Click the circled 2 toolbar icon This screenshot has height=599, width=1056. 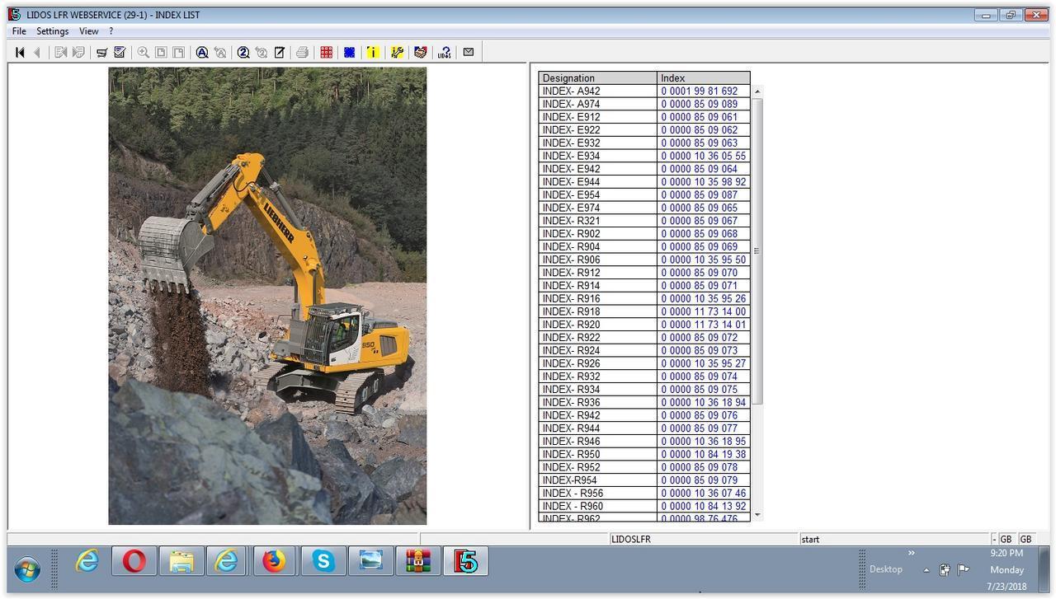coord(243,53)
